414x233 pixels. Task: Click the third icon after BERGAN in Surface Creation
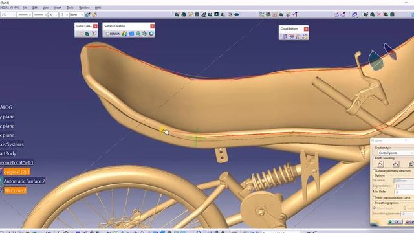[x=138, y=34]
